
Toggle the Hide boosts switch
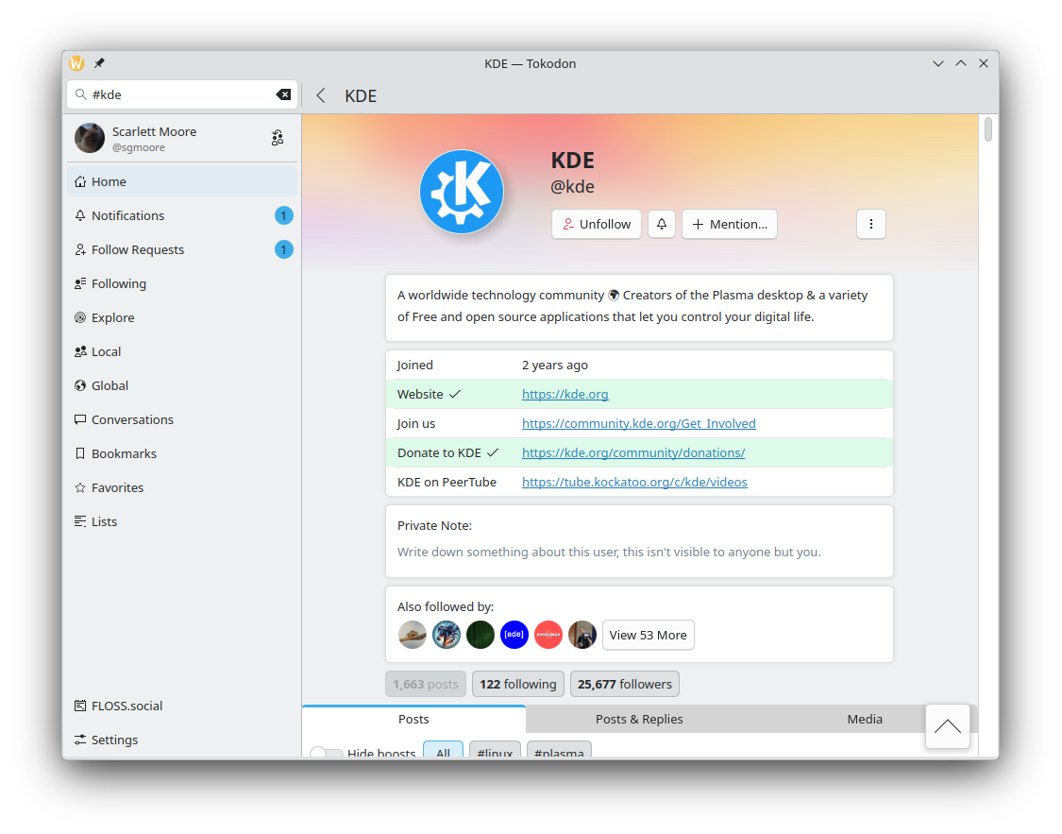327,755
